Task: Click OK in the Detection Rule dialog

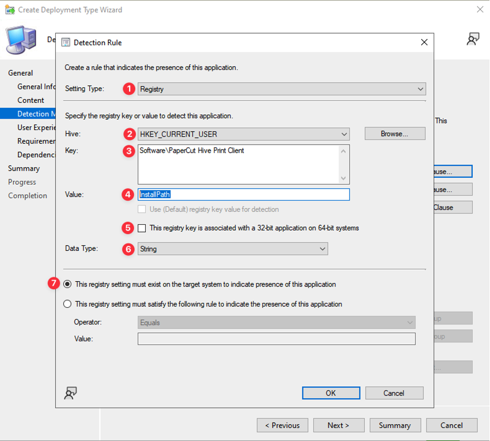Action: point(331,393)
